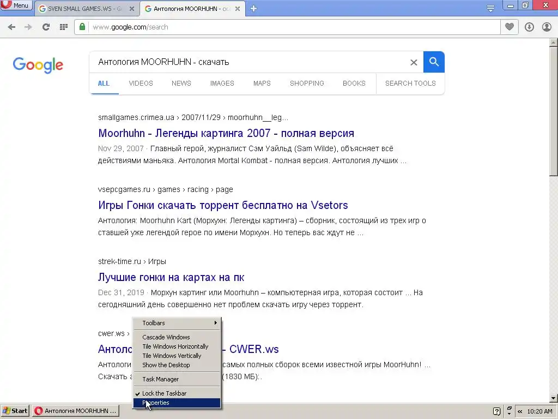Click the network device tray icon

tap(510, 411)
